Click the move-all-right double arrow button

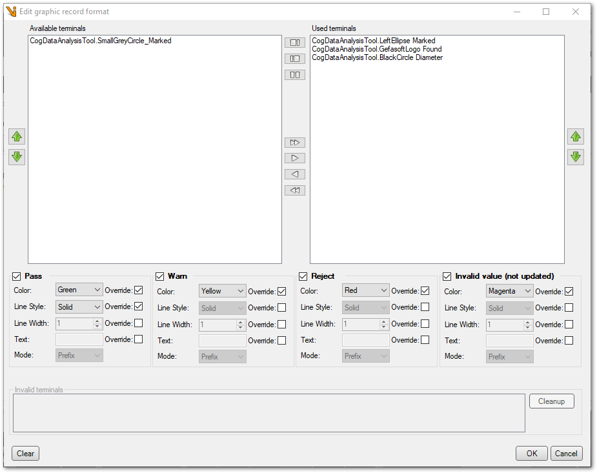(x=295, y=143)
